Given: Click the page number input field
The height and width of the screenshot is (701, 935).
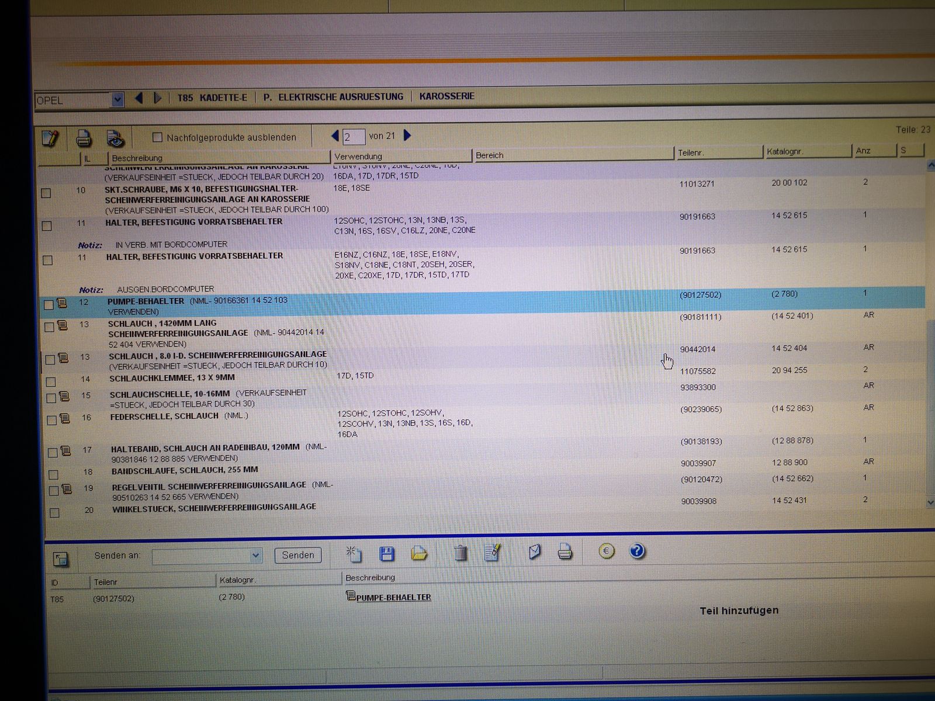Looking at the screenshot, I should point(354,137).
